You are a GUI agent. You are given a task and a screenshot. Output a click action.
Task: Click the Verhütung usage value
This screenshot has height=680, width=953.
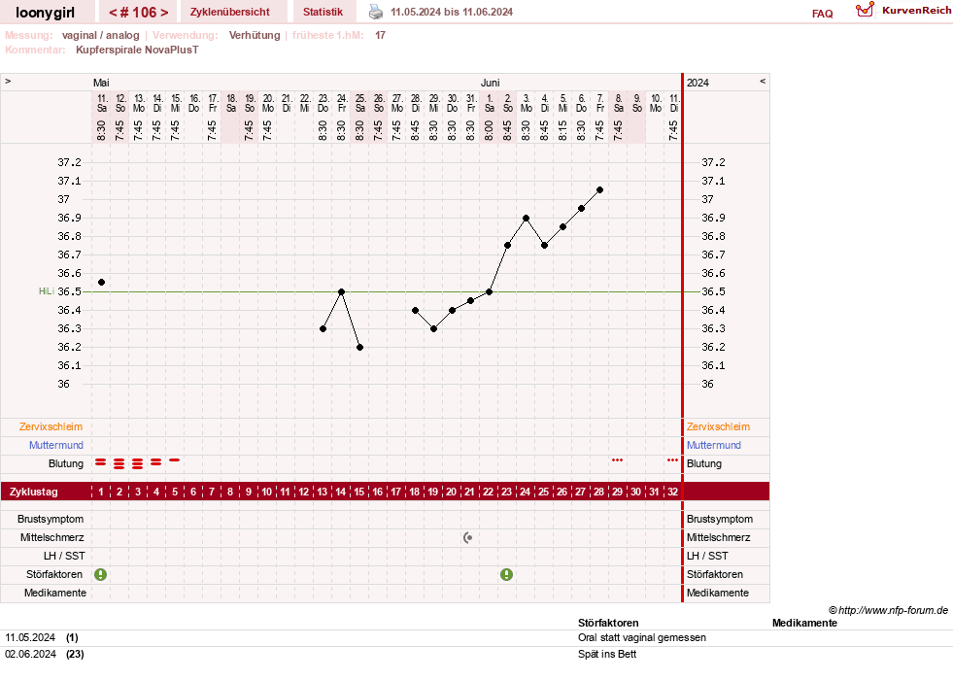click(x=255, y=35)
